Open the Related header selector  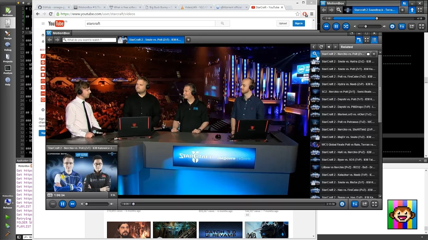coord(360,47)
